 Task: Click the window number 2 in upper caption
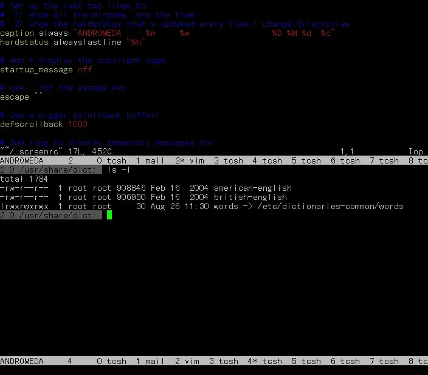tap(71, 160)
